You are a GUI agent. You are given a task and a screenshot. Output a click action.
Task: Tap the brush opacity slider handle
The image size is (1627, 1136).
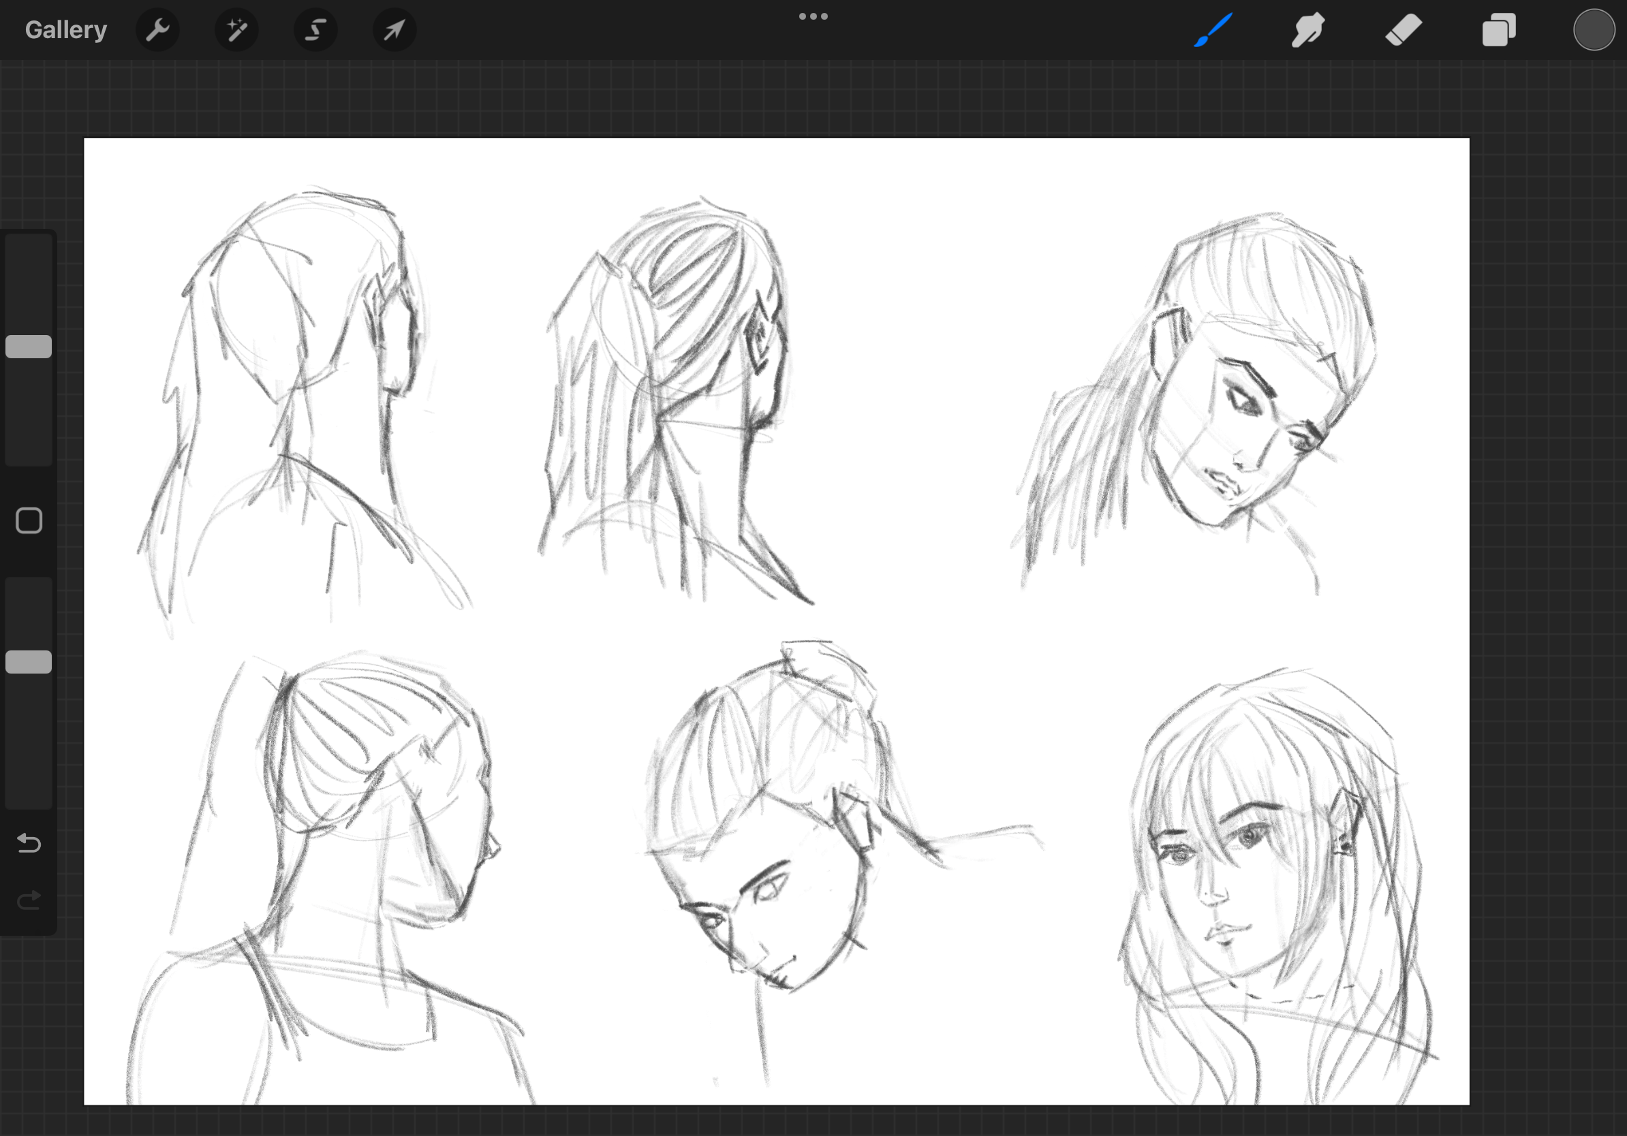pyautogui.click(x=29, y=661)
